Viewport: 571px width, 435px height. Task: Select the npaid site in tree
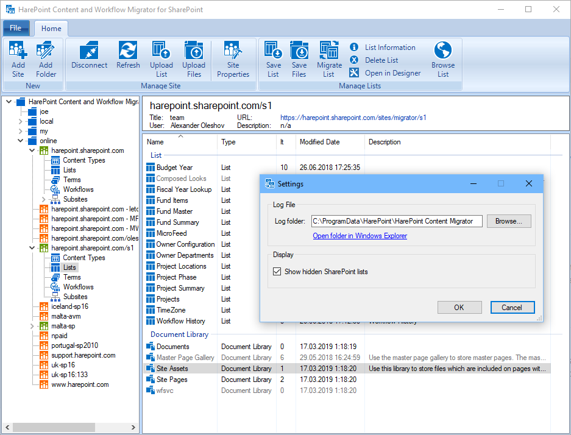(x=59, y=336)
